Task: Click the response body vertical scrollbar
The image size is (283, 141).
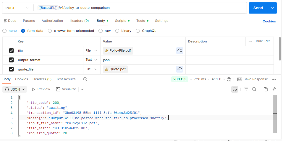Action: click(x=275, y=114)
